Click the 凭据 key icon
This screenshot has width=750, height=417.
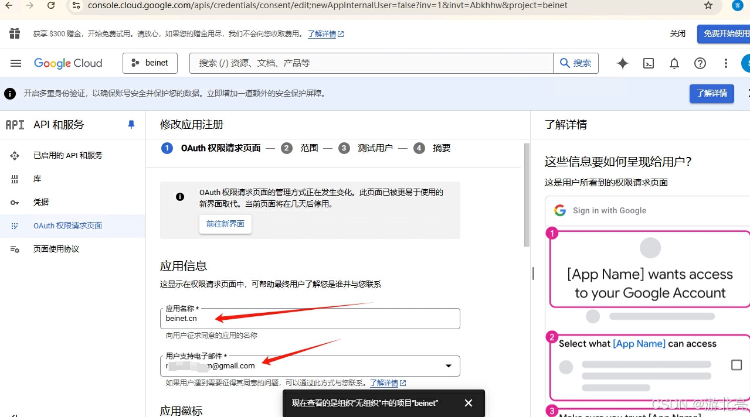click(15, 202)
